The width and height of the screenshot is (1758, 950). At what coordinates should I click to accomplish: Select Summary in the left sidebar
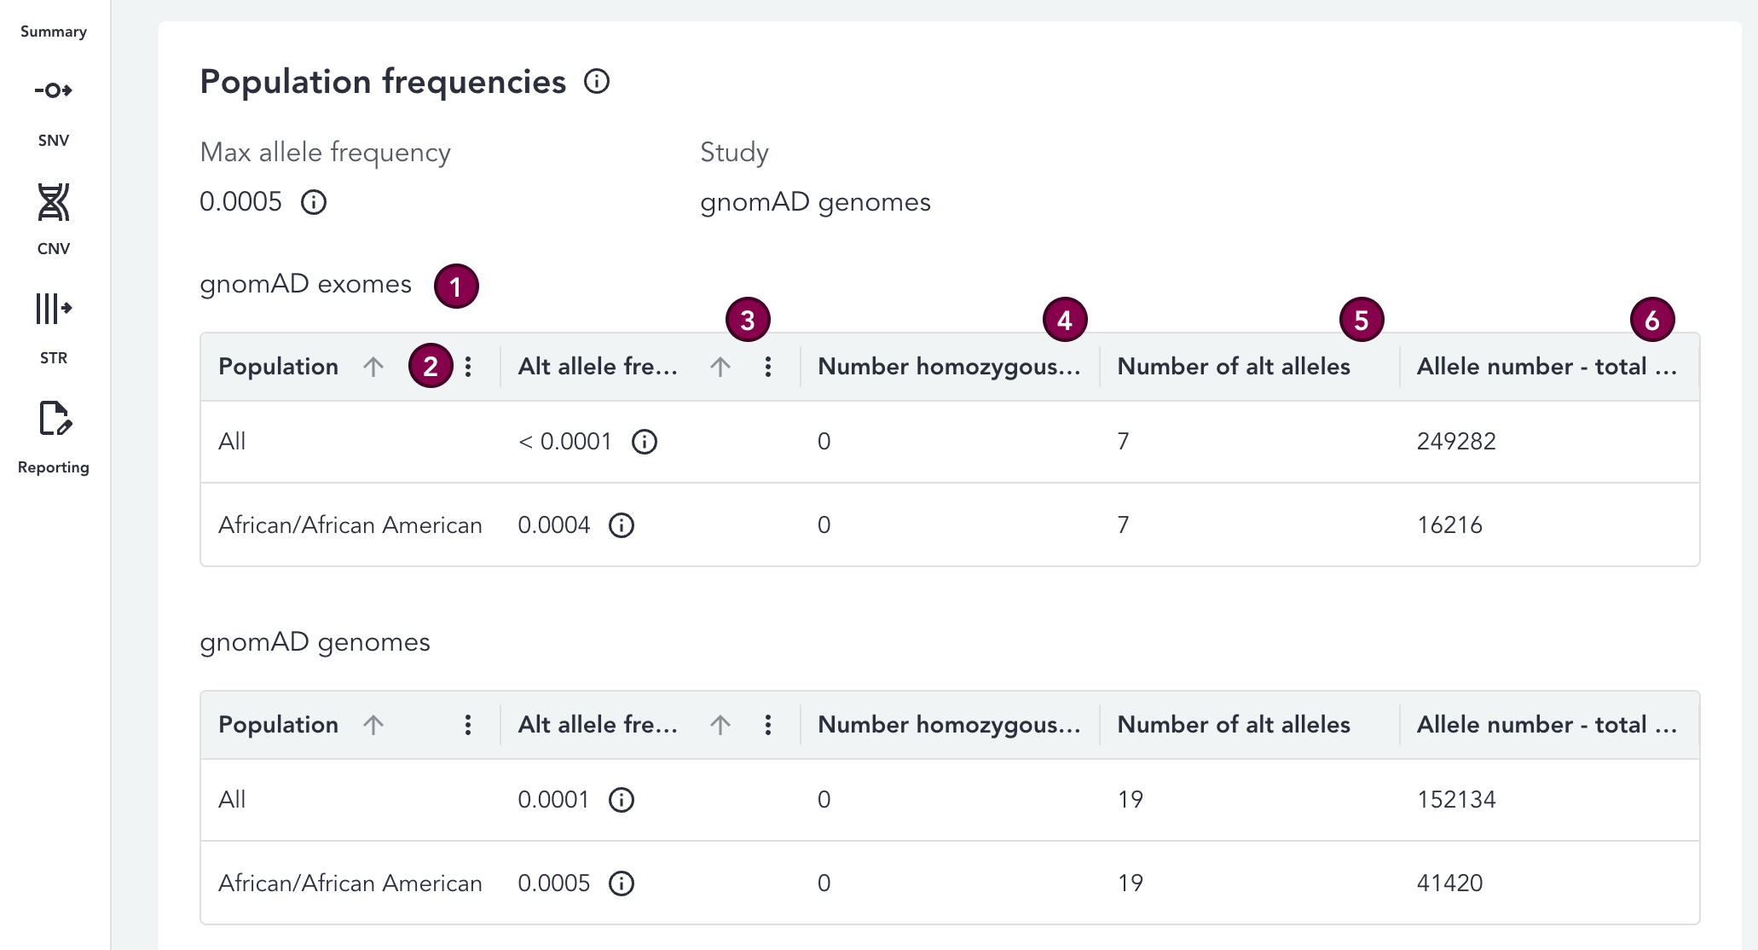53,32
